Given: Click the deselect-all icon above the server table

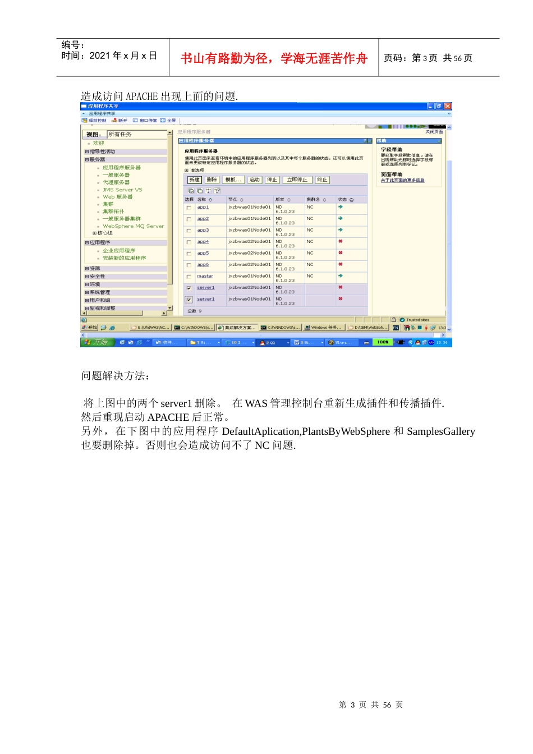Looking at the screenshot, I should pos(199,191).
